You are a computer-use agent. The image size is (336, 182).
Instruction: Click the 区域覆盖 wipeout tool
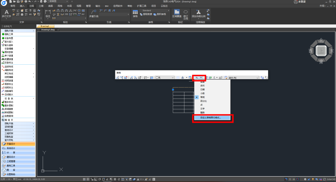(x=177, y=14)
